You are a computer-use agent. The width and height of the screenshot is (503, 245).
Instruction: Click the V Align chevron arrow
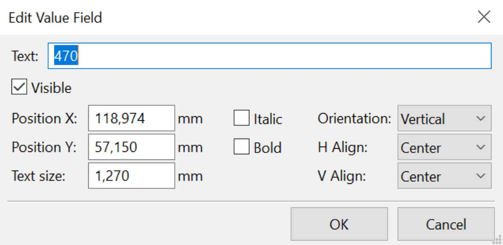point(481,176)
